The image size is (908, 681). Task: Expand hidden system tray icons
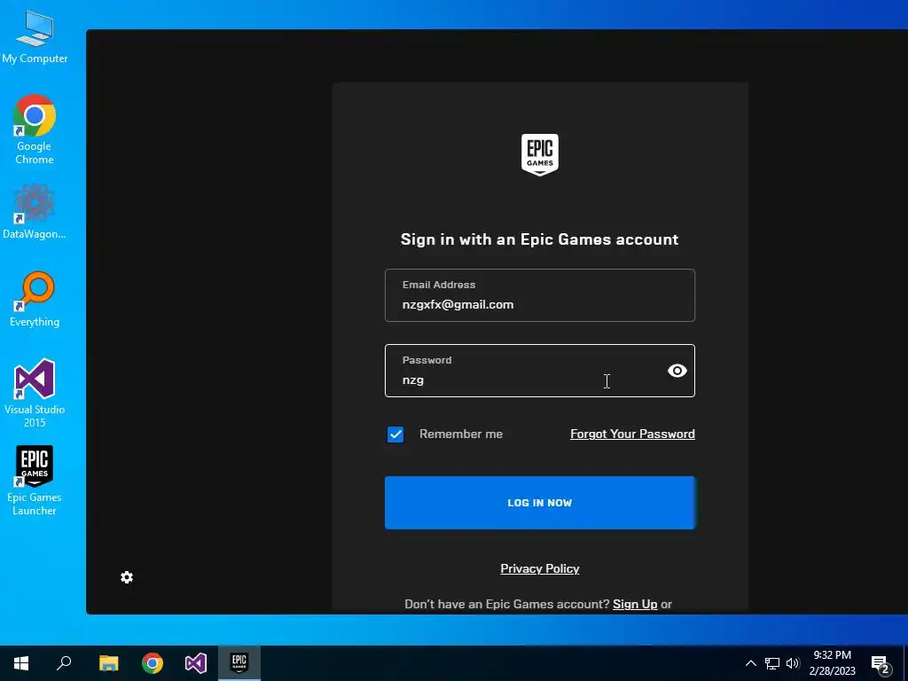(750, 663)
